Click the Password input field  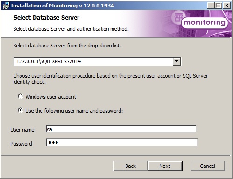pyautogui.click(x=122, y=142)
